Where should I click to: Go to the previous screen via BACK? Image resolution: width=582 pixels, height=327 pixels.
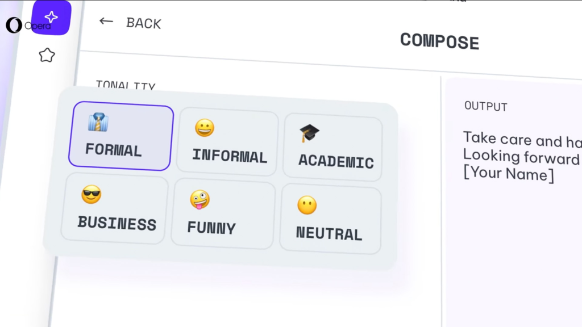pyautogui.click(x=130, y=23)
